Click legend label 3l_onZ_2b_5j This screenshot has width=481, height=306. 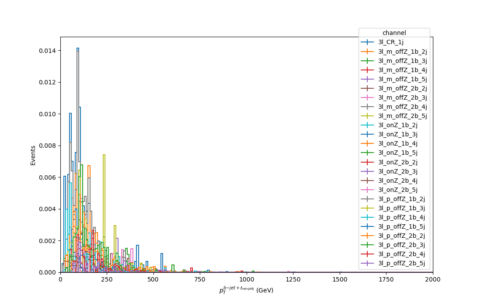point(397,190)
